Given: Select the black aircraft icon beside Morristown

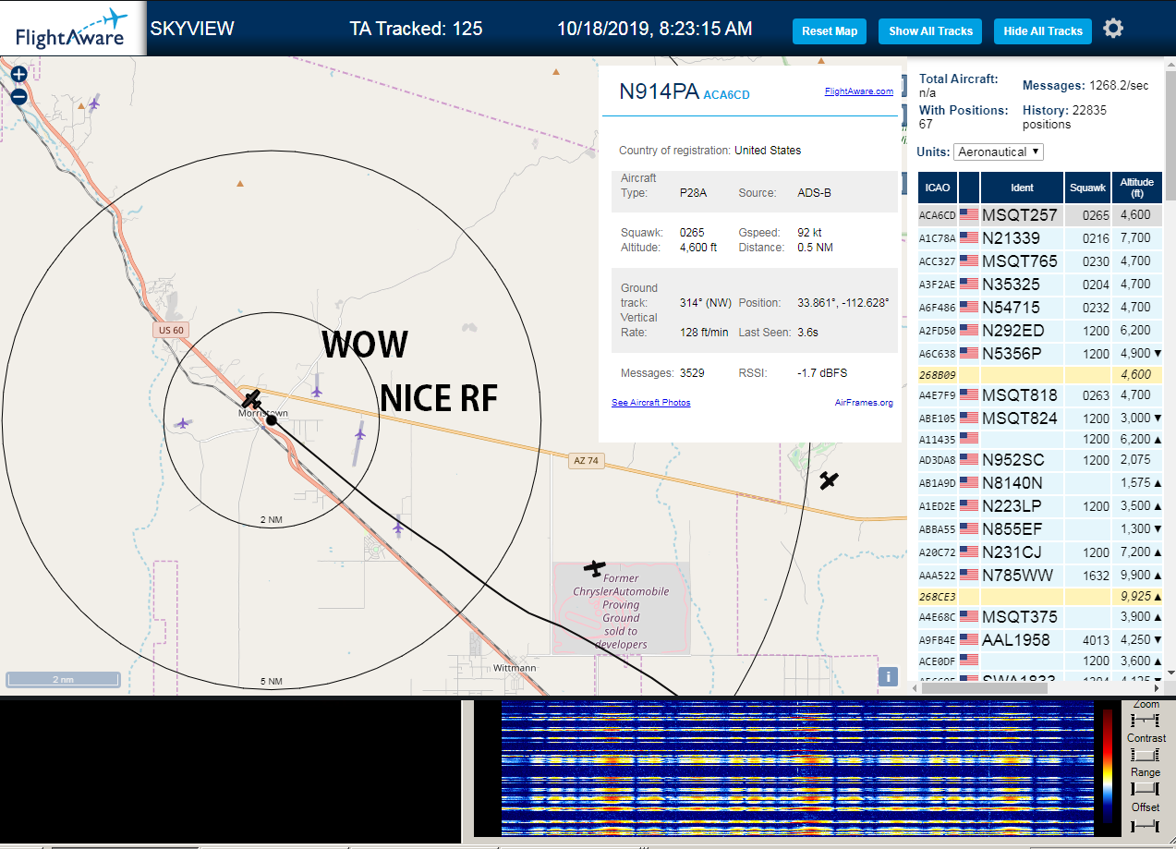Looking at the screenshot, I should click(x=251, y=398).
